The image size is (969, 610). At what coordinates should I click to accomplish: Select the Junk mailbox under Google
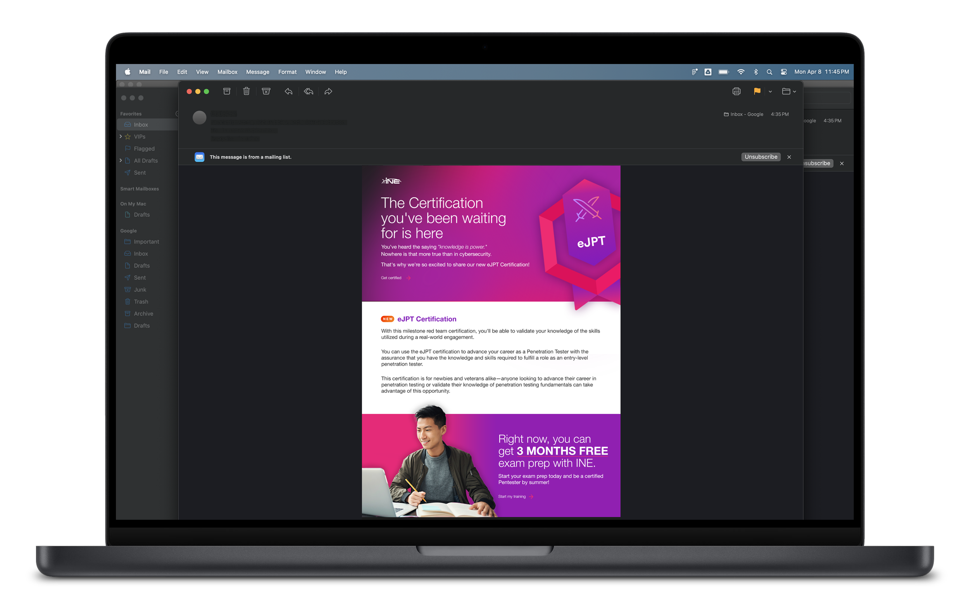click(140, 290)
